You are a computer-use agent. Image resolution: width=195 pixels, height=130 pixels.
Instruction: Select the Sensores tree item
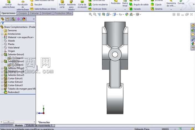(x=11, y=30)
